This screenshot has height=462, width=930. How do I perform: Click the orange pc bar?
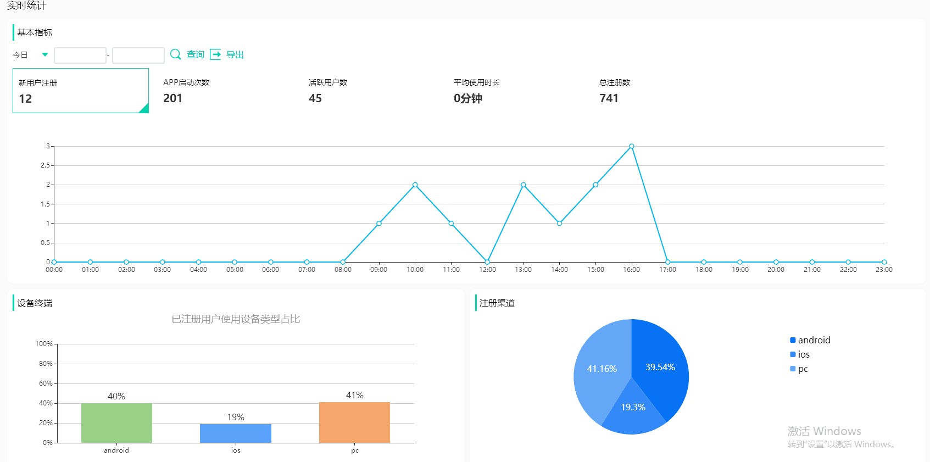(x=354, y=422)
